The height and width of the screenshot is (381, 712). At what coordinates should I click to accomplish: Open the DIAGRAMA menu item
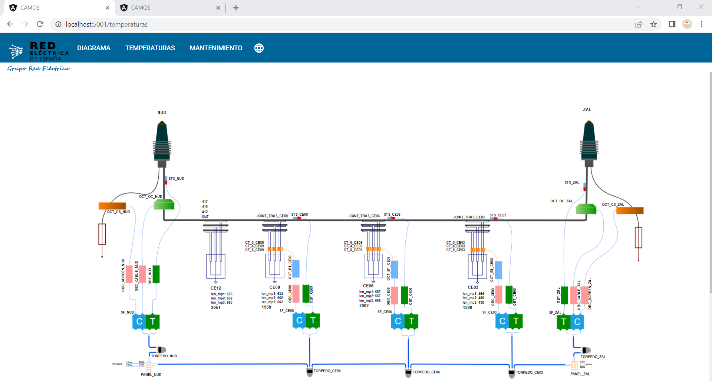click(94, 48)
